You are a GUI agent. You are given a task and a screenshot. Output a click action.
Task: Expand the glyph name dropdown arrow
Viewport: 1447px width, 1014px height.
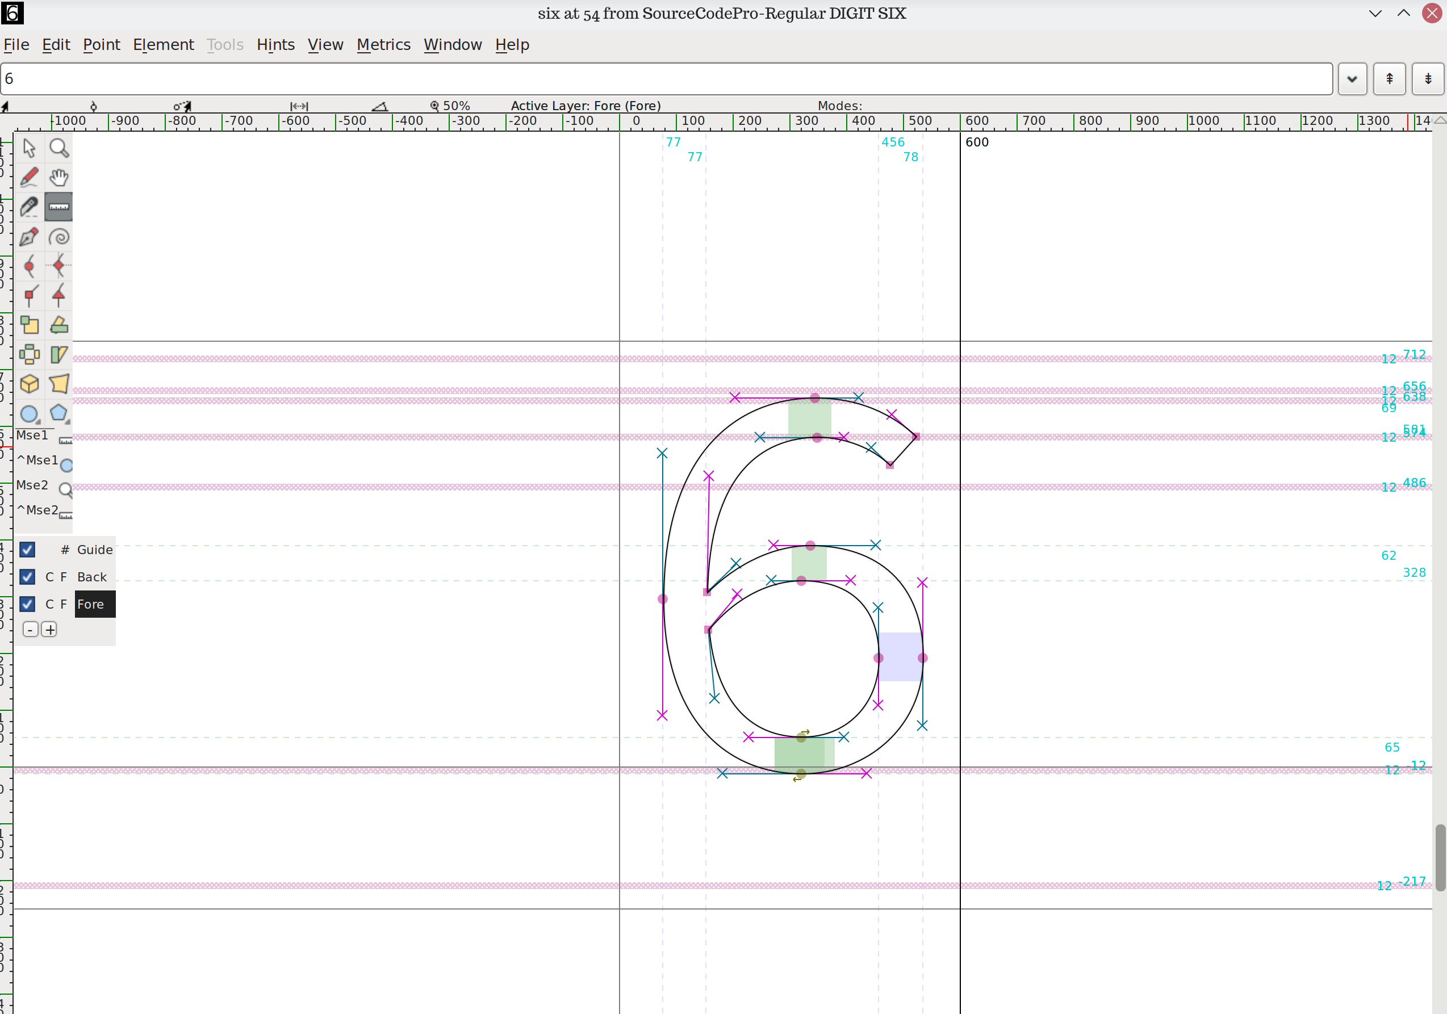1352,79
